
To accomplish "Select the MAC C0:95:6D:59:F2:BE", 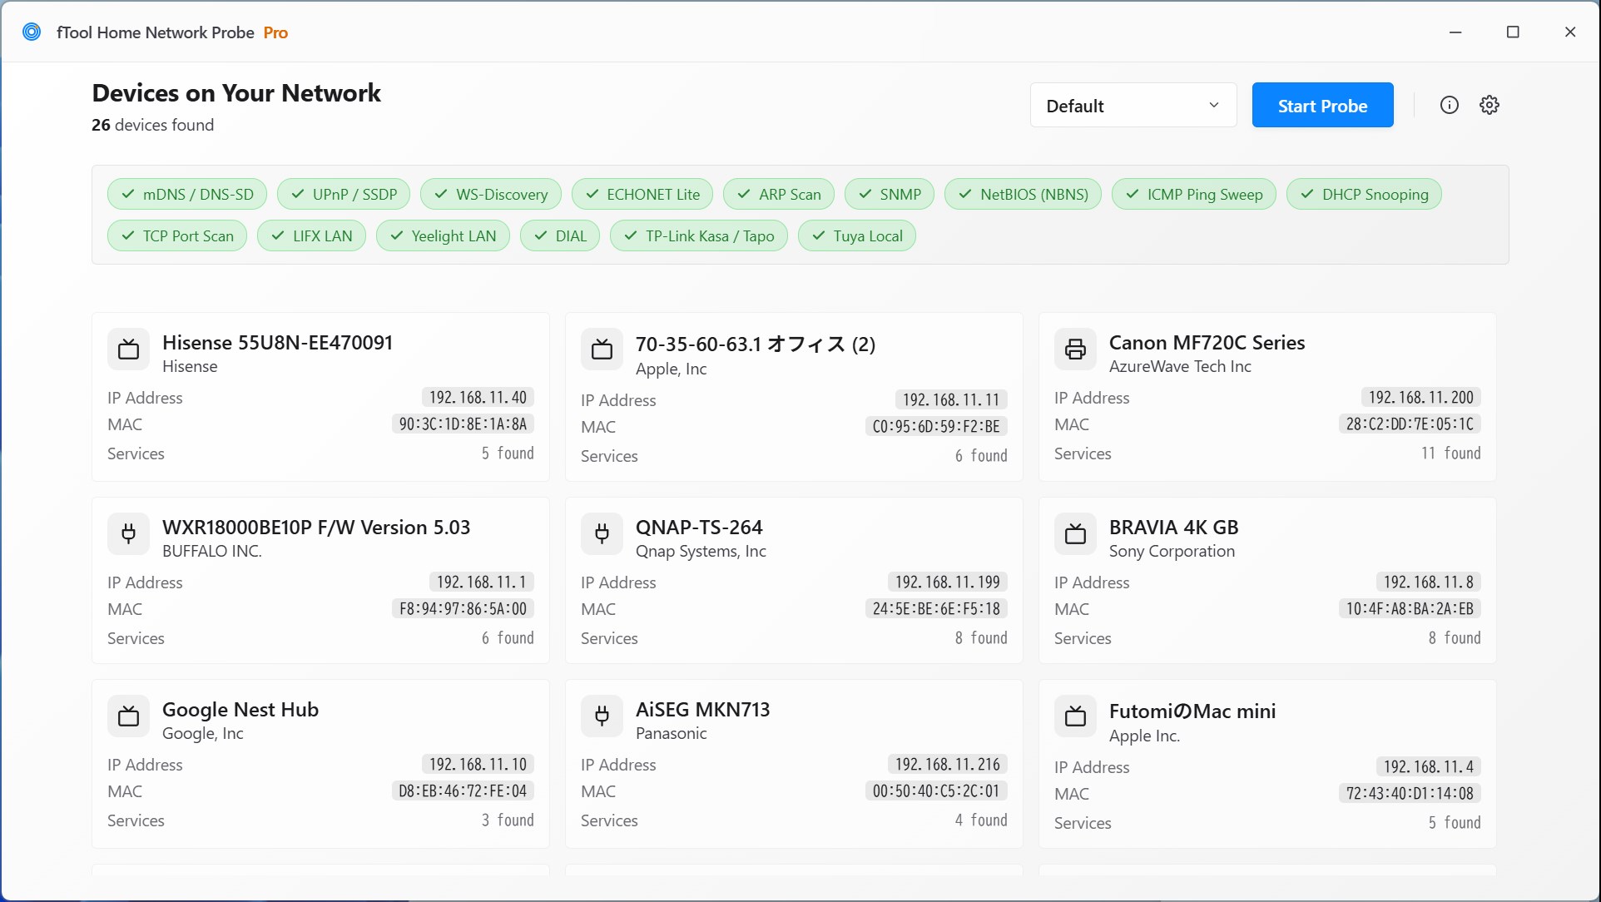I will (936, 426).
